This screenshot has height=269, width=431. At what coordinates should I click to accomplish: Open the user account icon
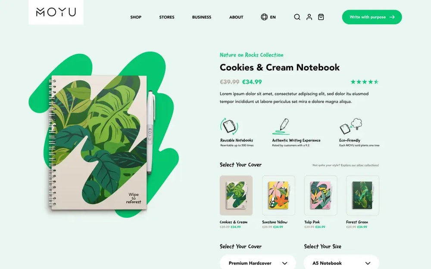pos(309,17)
